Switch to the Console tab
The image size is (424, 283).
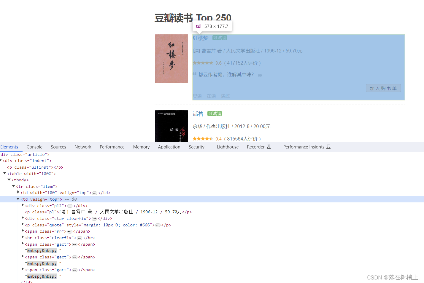click(x=34, y=147)
